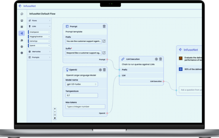The height and width of the screenshot is (138, 219).
Task: Click the lightbulb icon on OpenAI node
Action: pyautogui.click(x=67, y=70)
